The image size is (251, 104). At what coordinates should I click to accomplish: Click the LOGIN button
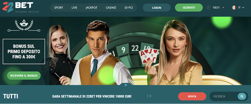pyautogui.click(x=157, y=8)
